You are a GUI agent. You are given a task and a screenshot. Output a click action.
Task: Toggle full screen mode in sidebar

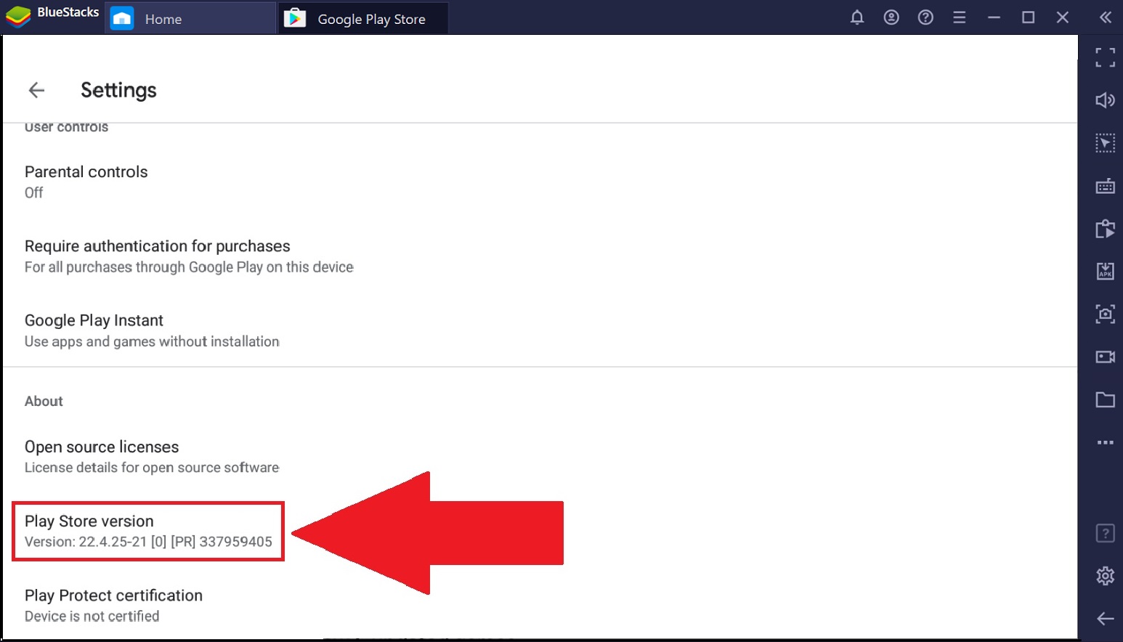click(1105, 57)
